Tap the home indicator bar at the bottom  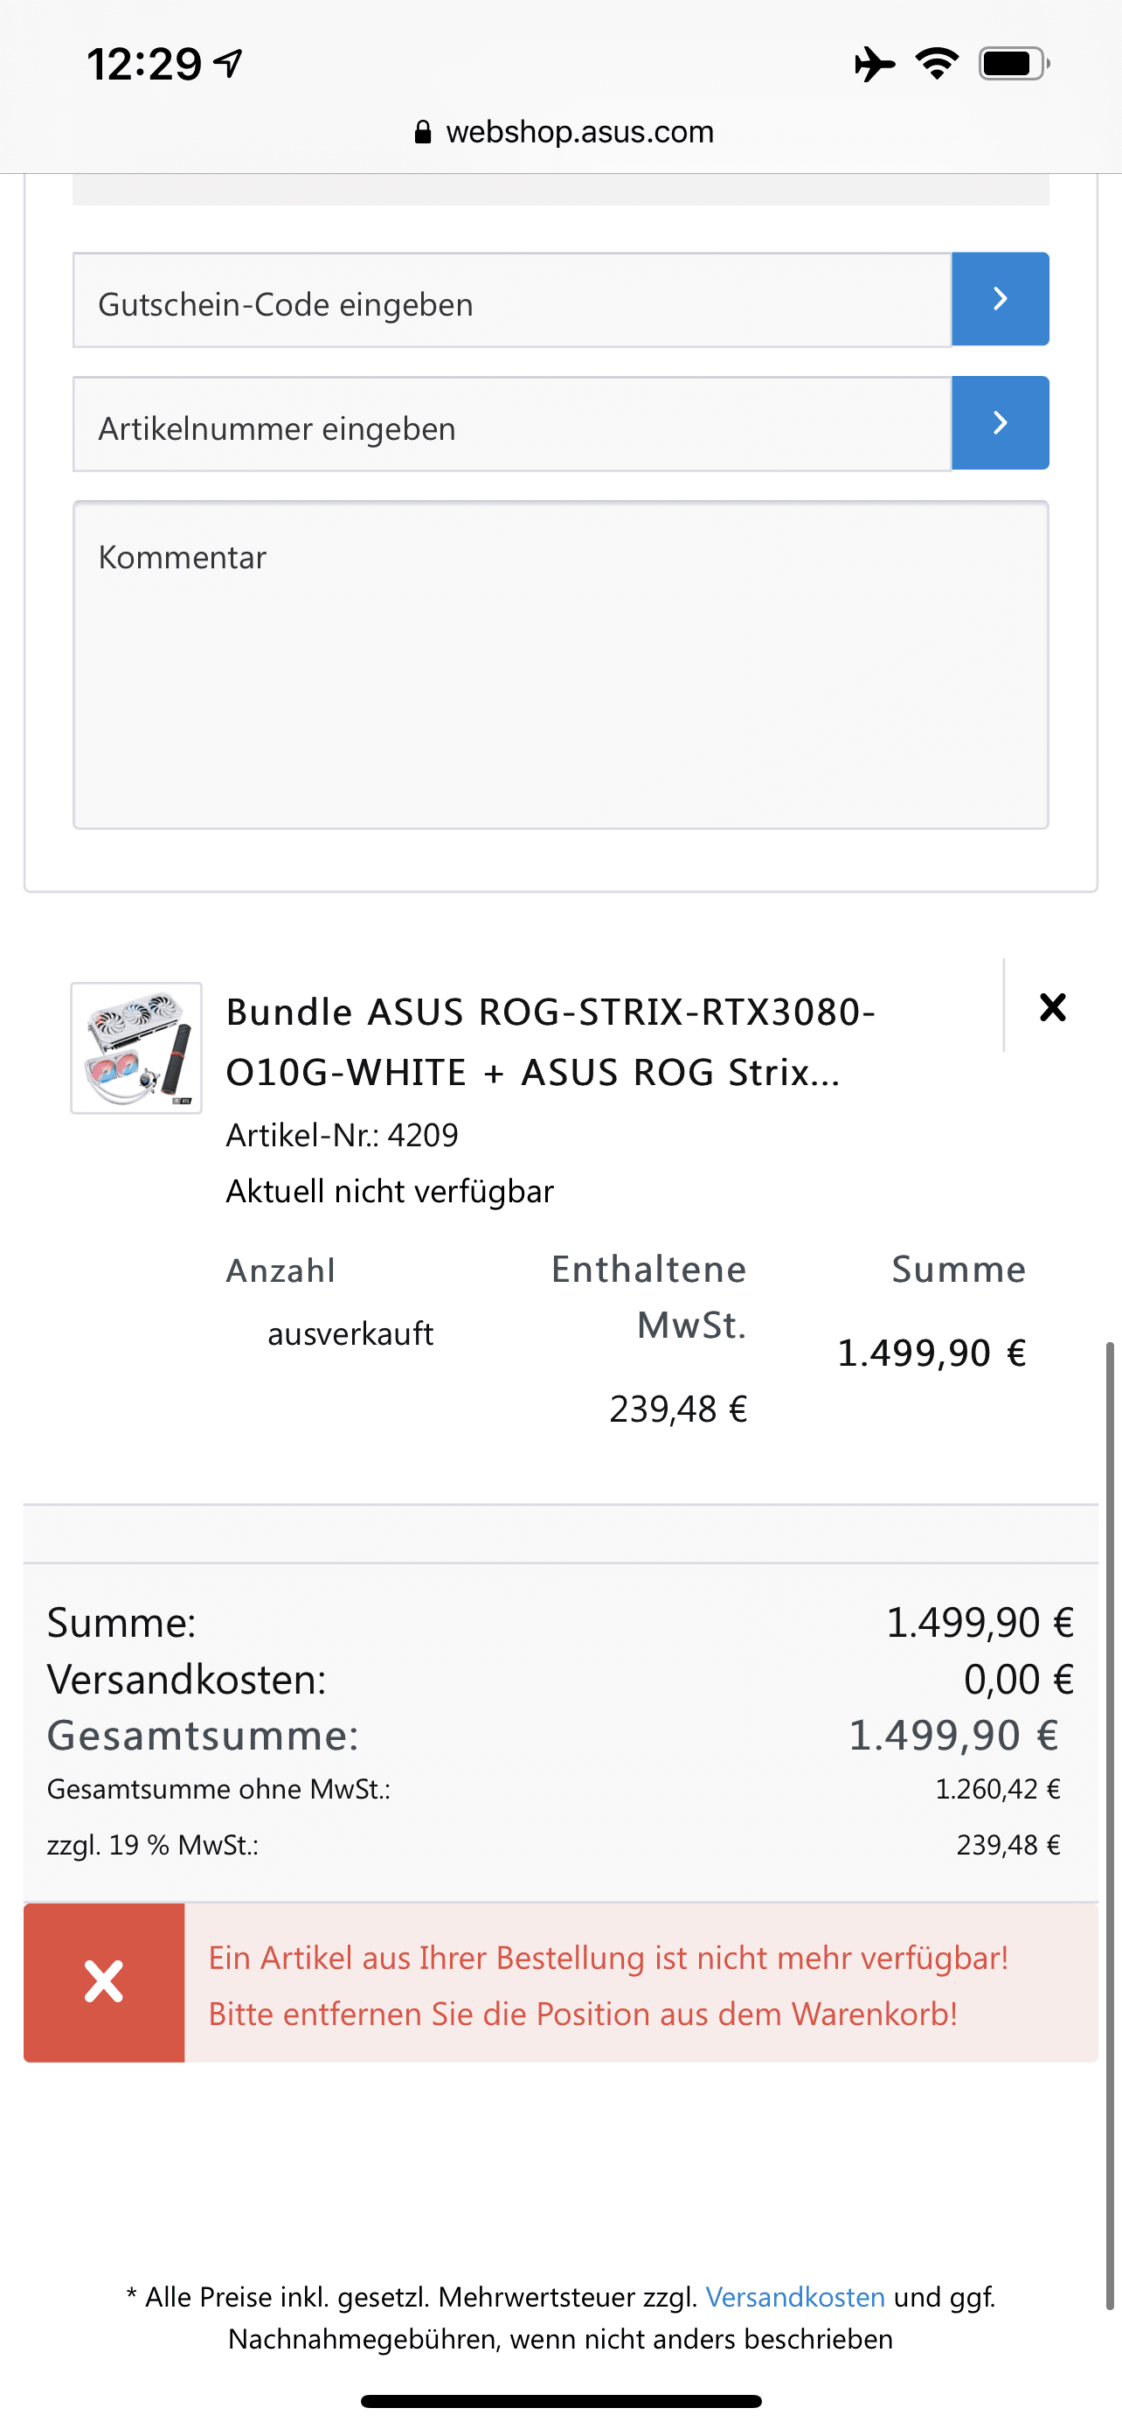(560, 2401)
